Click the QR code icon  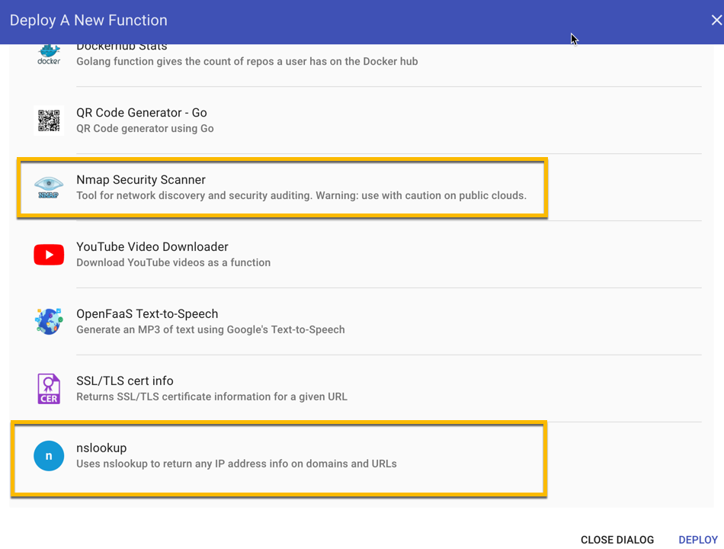[49, 120]
